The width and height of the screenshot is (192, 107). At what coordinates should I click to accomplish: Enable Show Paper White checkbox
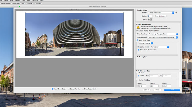(x=83, y=89)
